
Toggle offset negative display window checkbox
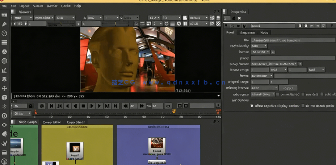pos(252,106)
